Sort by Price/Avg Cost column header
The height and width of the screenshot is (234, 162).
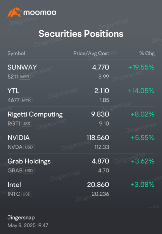pos(91,54)
